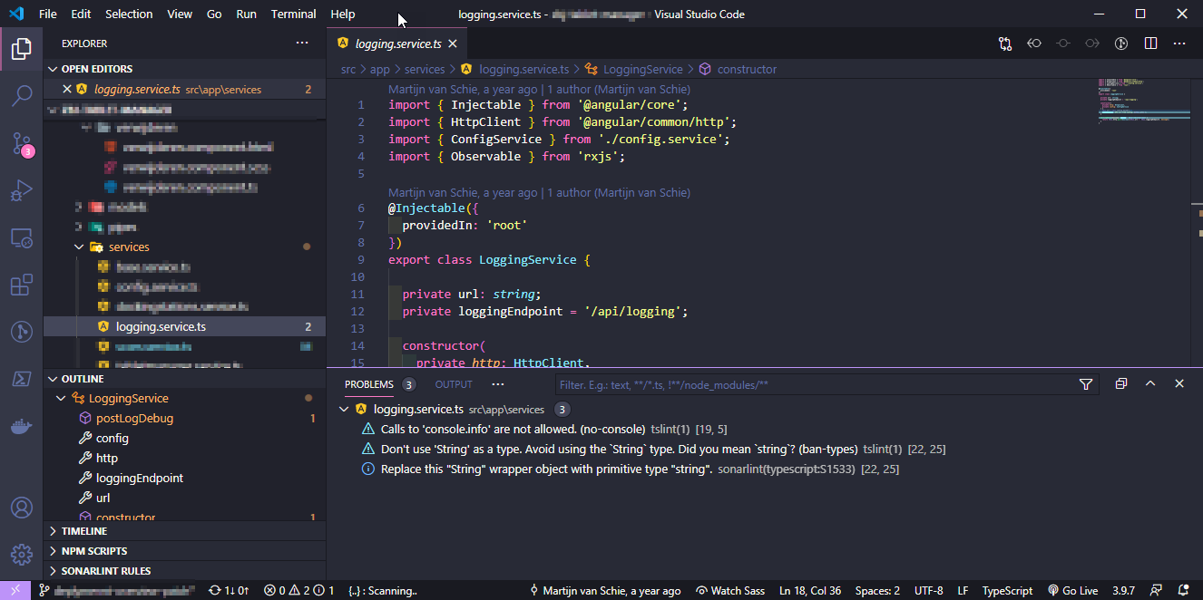Image resolution: width=1203 pixels, height=600 pixels.
Task: Open Run and Debug view
Action: tap(22, 190)
